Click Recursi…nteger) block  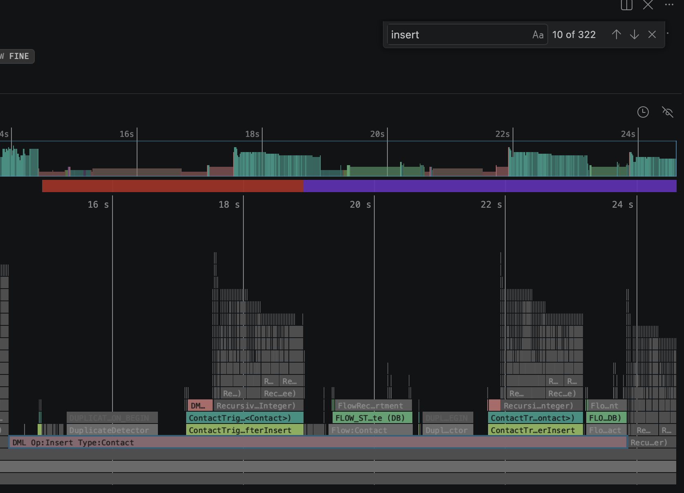[x=542, y=406]
